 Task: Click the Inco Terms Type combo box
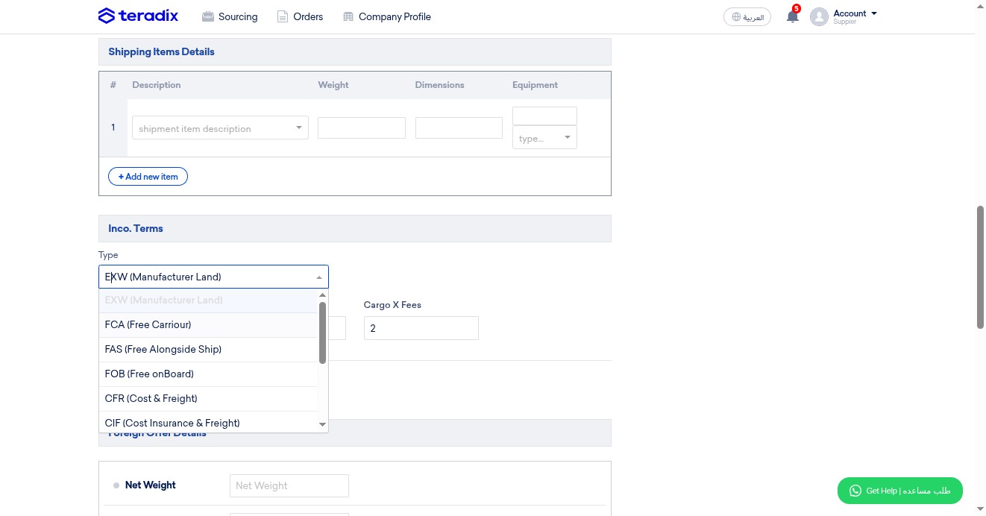[x=213, y=277]
